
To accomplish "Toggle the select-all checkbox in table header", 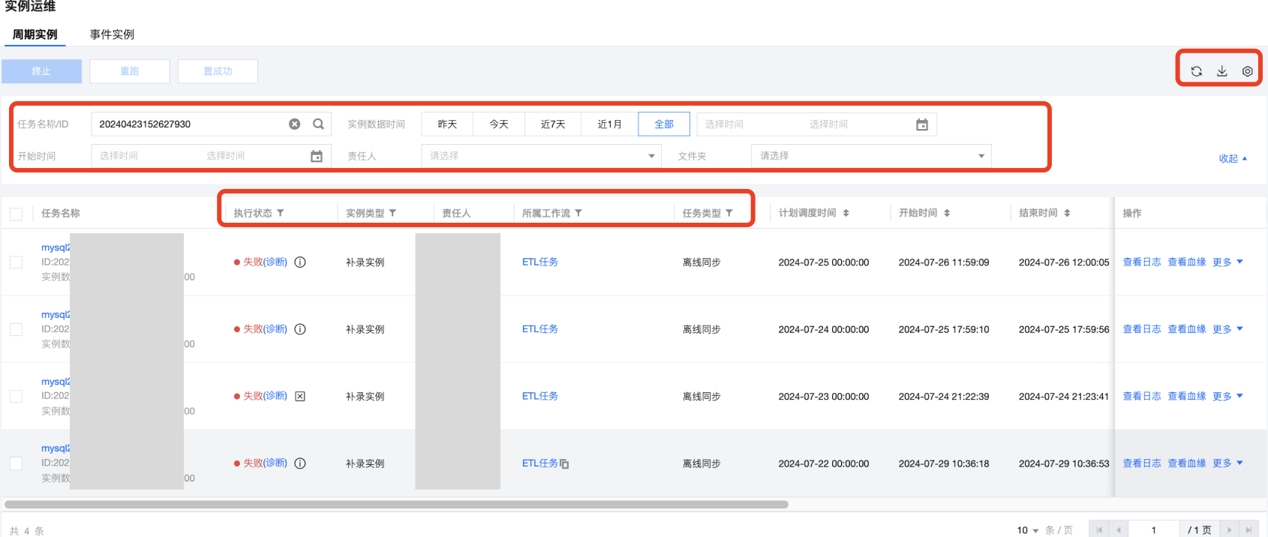I will point(16,214).
